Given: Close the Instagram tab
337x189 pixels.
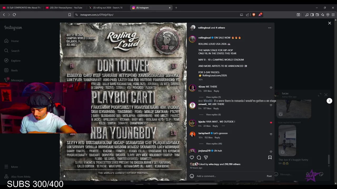Looking at the screenshot, I should coord(170,8).
